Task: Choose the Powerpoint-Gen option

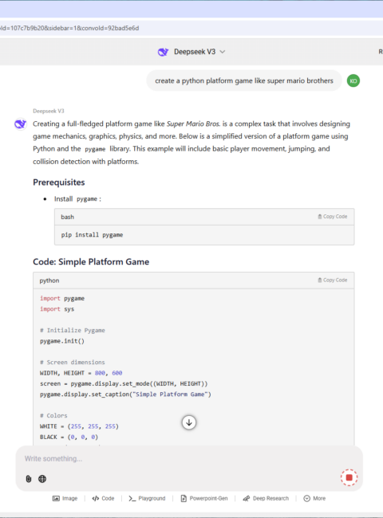Action: [x=204, y=498]
